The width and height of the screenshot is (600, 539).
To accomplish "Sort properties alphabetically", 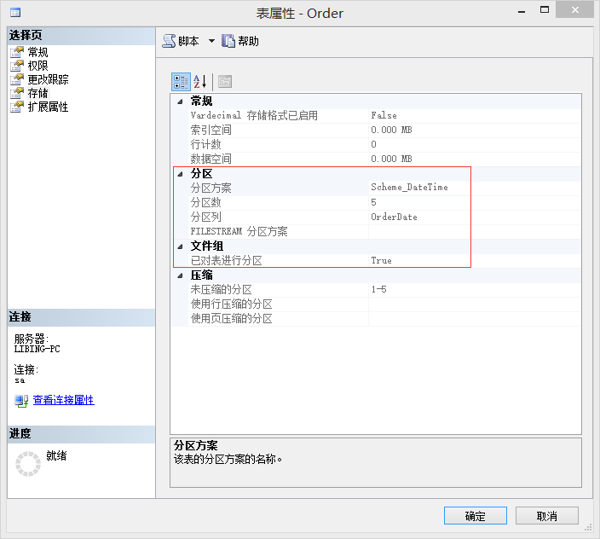I will pos(199,82).
